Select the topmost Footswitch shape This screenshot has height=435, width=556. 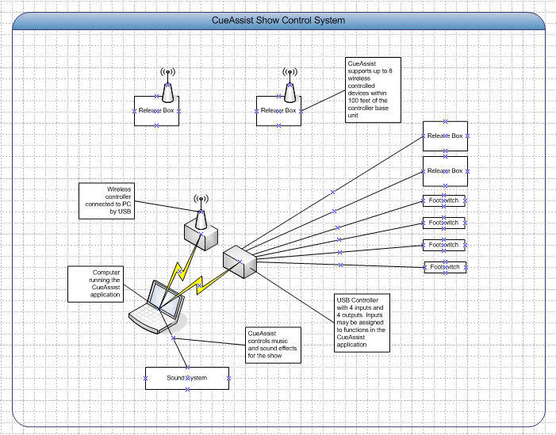click(444, 200)
